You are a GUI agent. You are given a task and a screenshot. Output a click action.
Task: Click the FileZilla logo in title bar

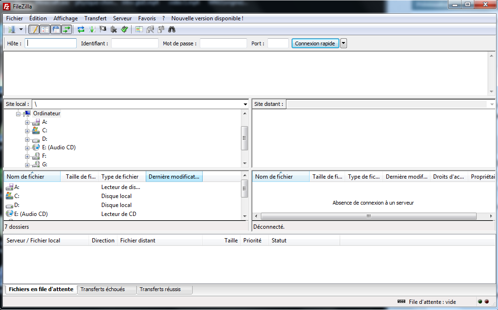6,6
